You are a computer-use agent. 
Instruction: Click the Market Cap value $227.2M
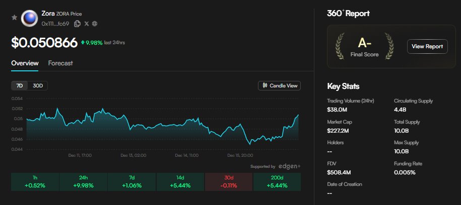pyautogui.click(x=338, y=131)
